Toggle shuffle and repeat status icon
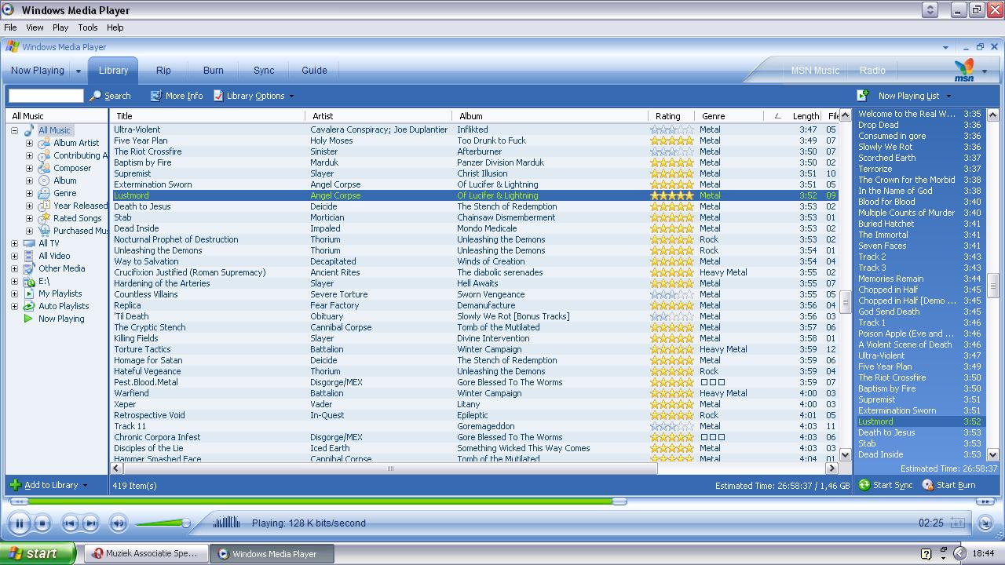Viewport: 1005px width, 565px height. pyautogui.click(x=957, y=523)
